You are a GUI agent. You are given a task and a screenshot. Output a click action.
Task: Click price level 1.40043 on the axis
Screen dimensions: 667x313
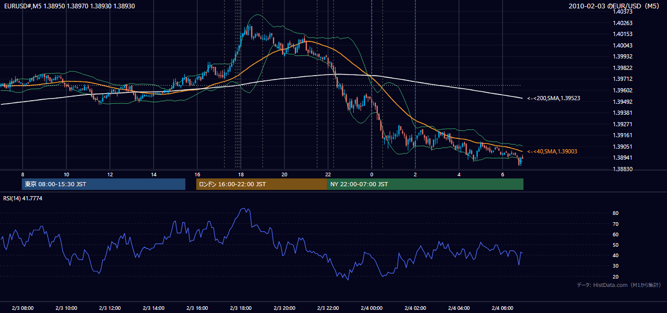click(623, 45)
